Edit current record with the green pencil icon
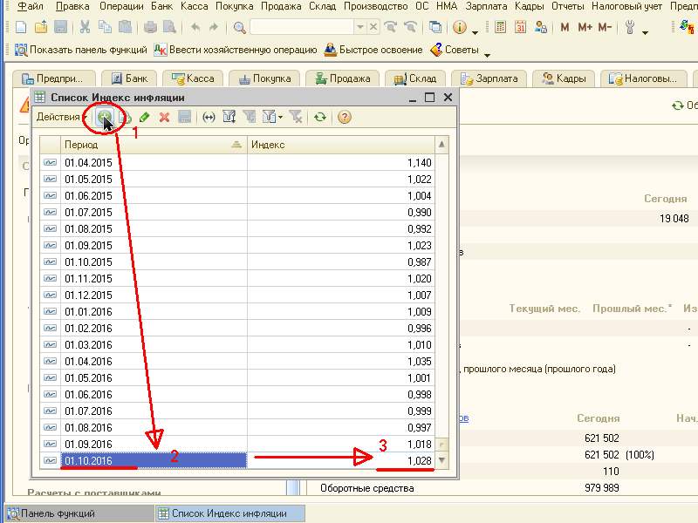Image resolution: width=698 pixels, height=523 pixels. point(144,117)
